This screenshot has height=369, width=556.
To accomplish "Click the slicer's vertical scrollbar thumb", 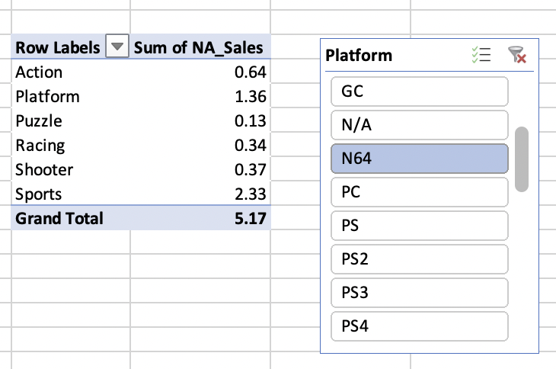I will pos(522,159).
